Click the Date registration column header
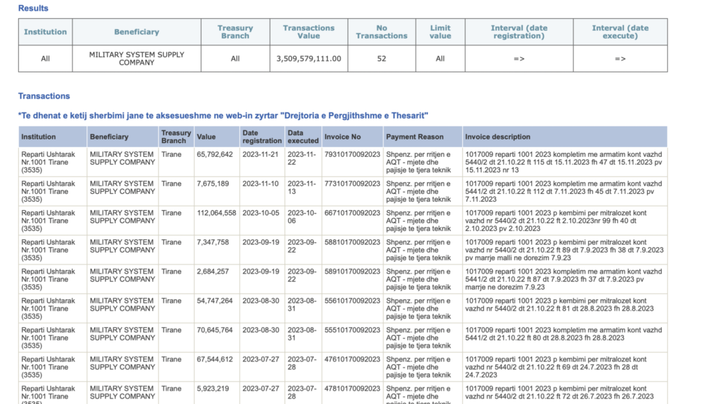 [262, 137]
